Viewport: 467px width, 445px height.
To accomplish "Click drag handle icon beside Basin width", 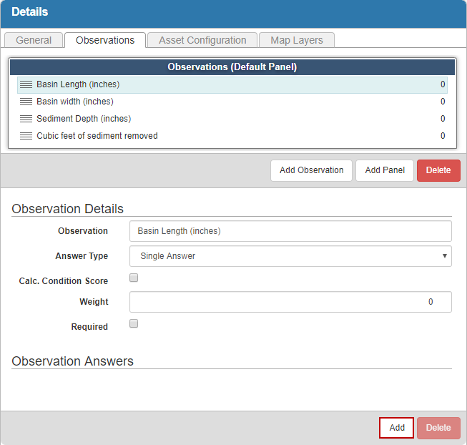I will [x=26, y=102].
